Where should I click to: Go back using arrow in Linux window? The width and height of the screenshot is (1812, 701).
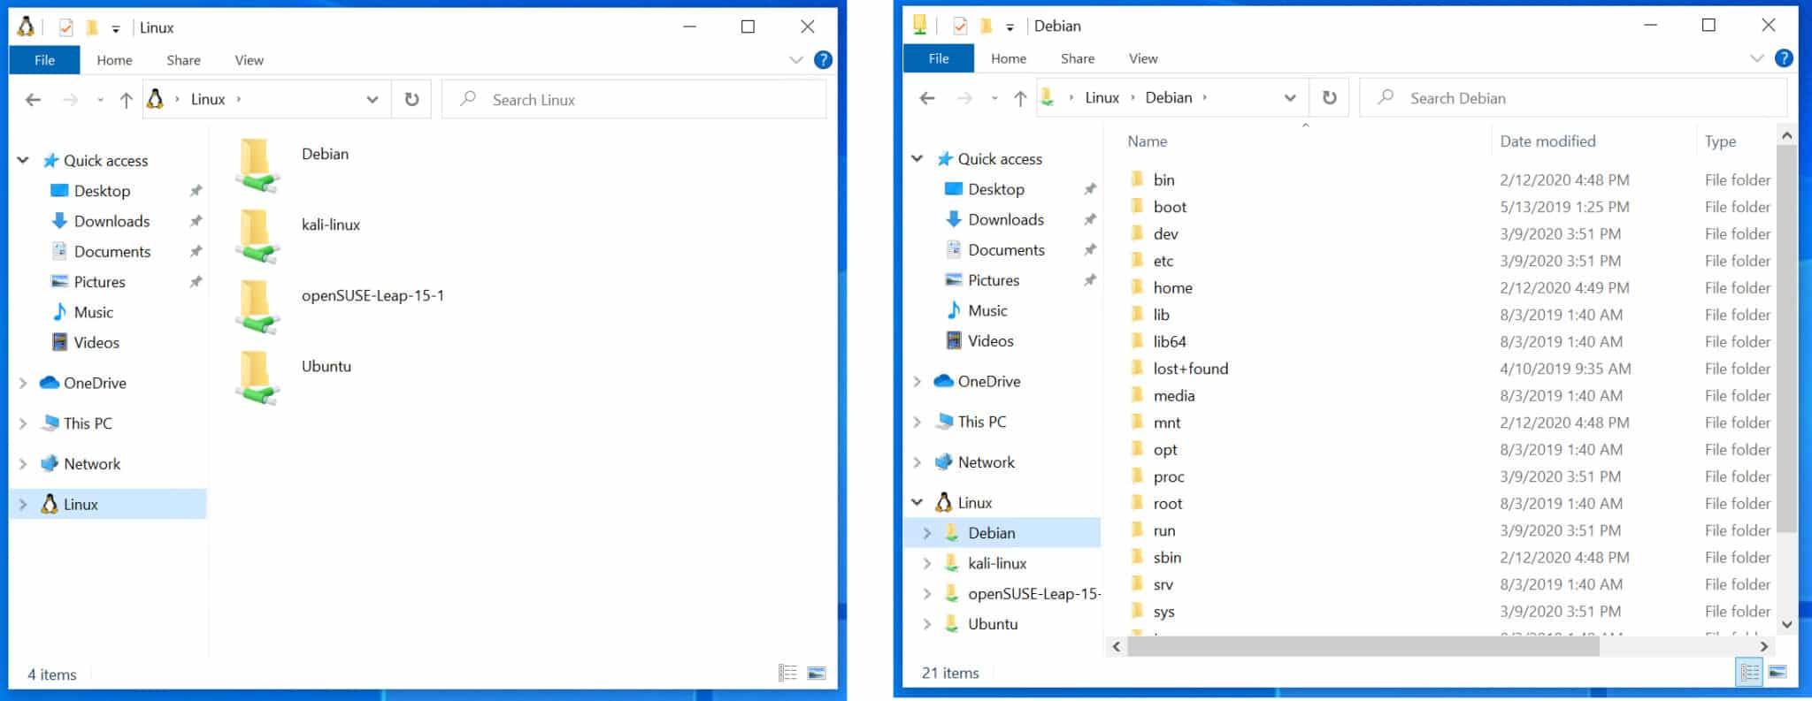click(x=33, y=100)
